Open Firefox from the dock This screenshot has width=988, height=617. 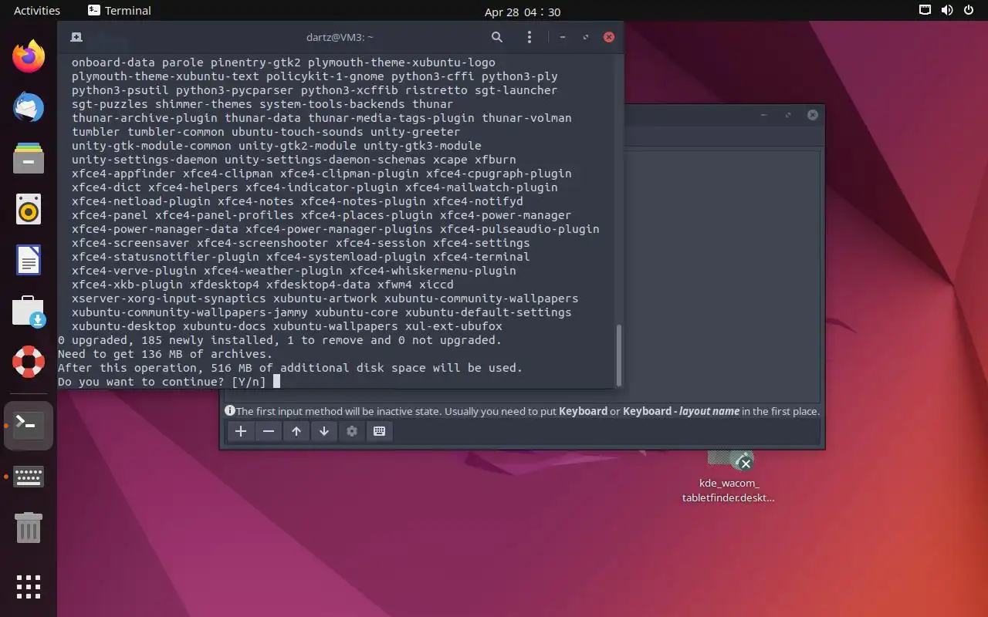pyautogui.click(x=29, y=56)
